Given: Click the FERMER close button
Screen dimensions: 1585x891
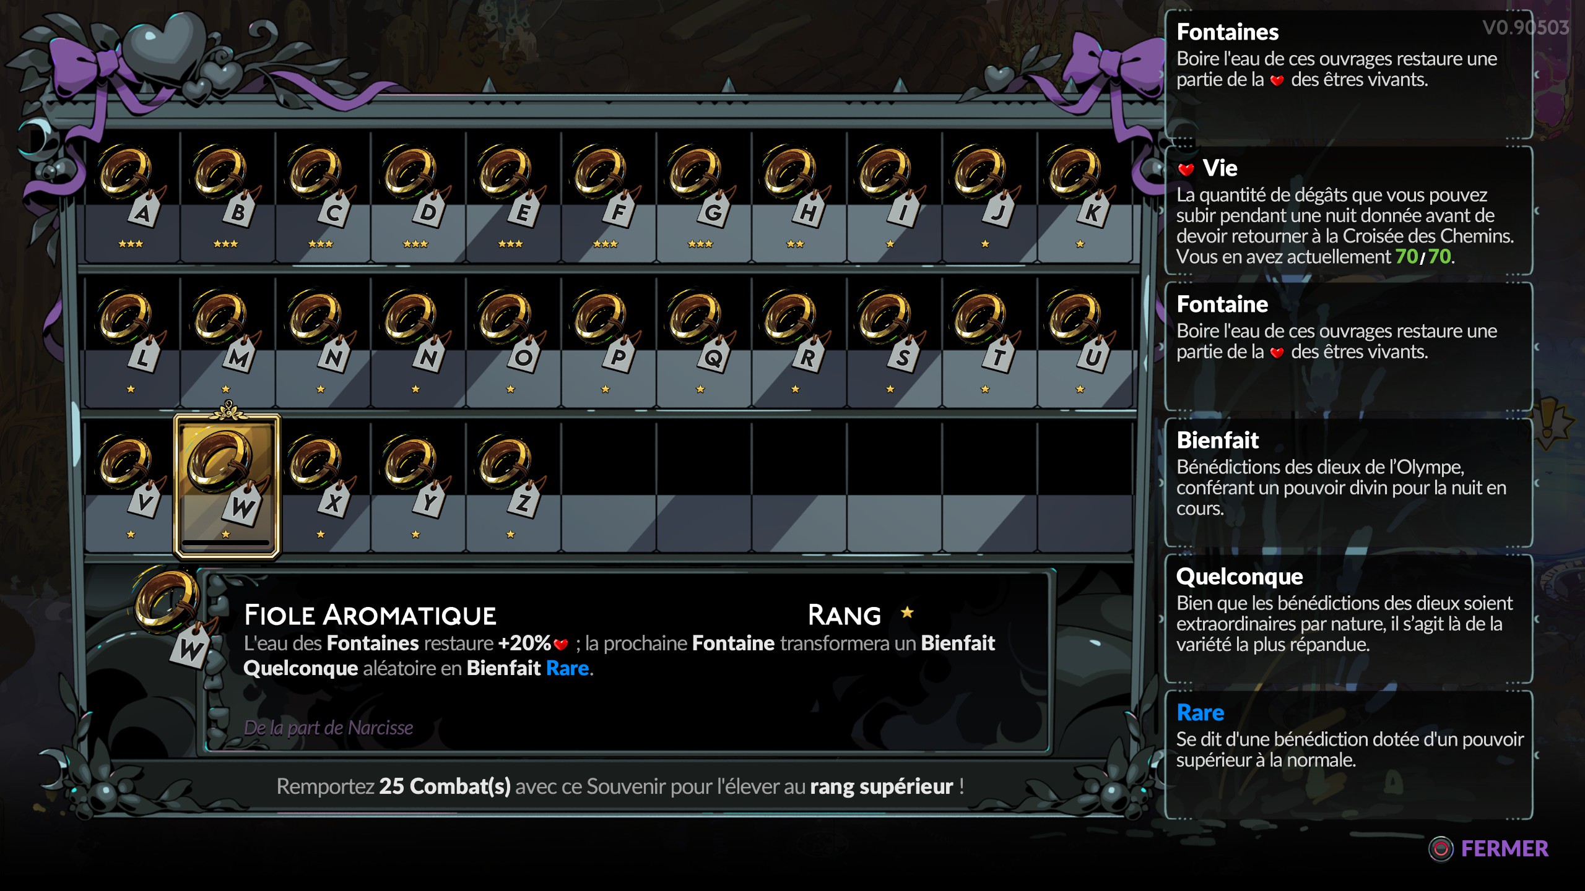Looking at the screenshot, I should coord(1488,848).
